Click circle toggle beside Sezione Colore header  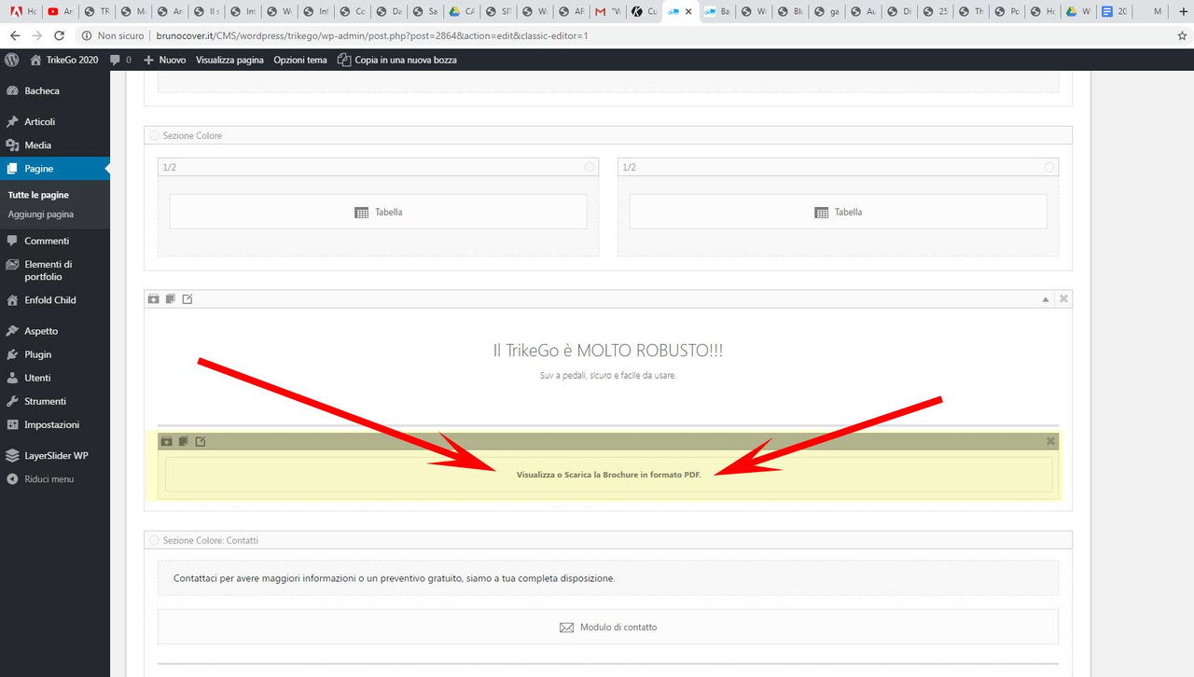click(x=154, y=135)
